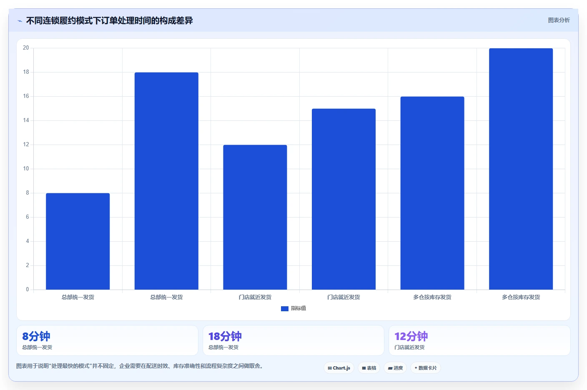Select the tallest bar reaching 20
This screenshot has height=390, width=587.
[x=521, y=169]
